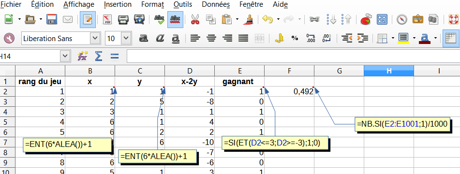Open the Fichier menu
The height and width of the screenshot is (174, 460).
click(x=11, y=4)
